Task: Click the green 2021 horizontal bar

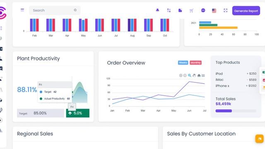Action: click(208, 25)
